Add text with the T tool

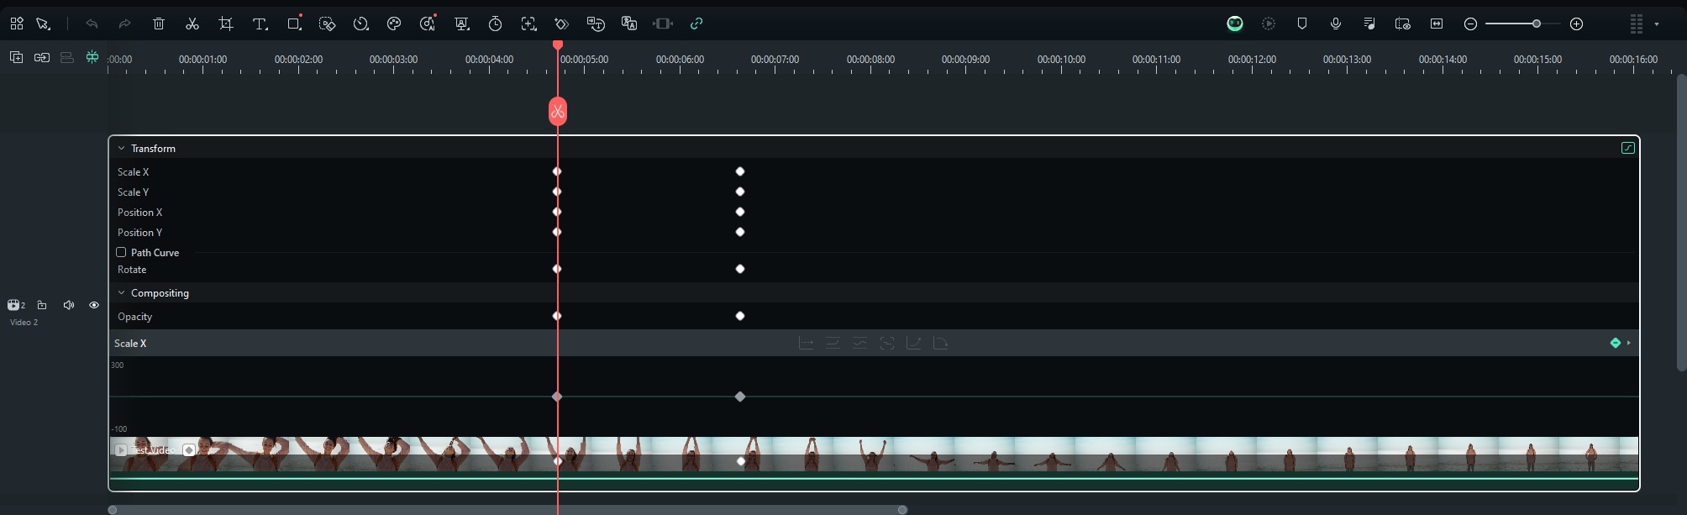(260, 24)
